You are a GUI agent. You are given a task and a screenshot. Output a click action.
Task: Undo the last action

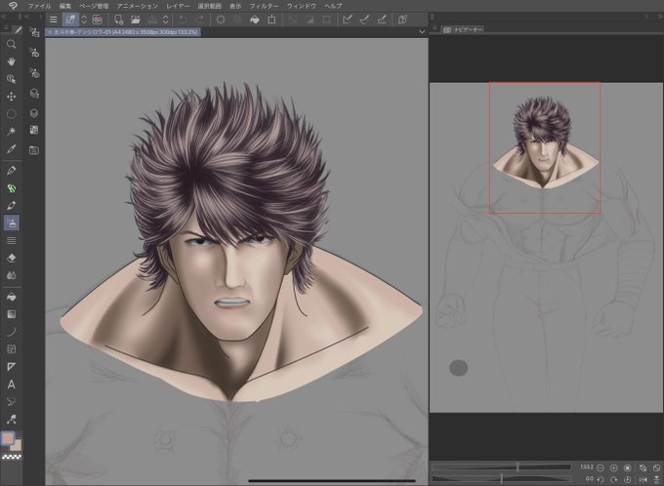pyautogui.click(x=183, y=20)
